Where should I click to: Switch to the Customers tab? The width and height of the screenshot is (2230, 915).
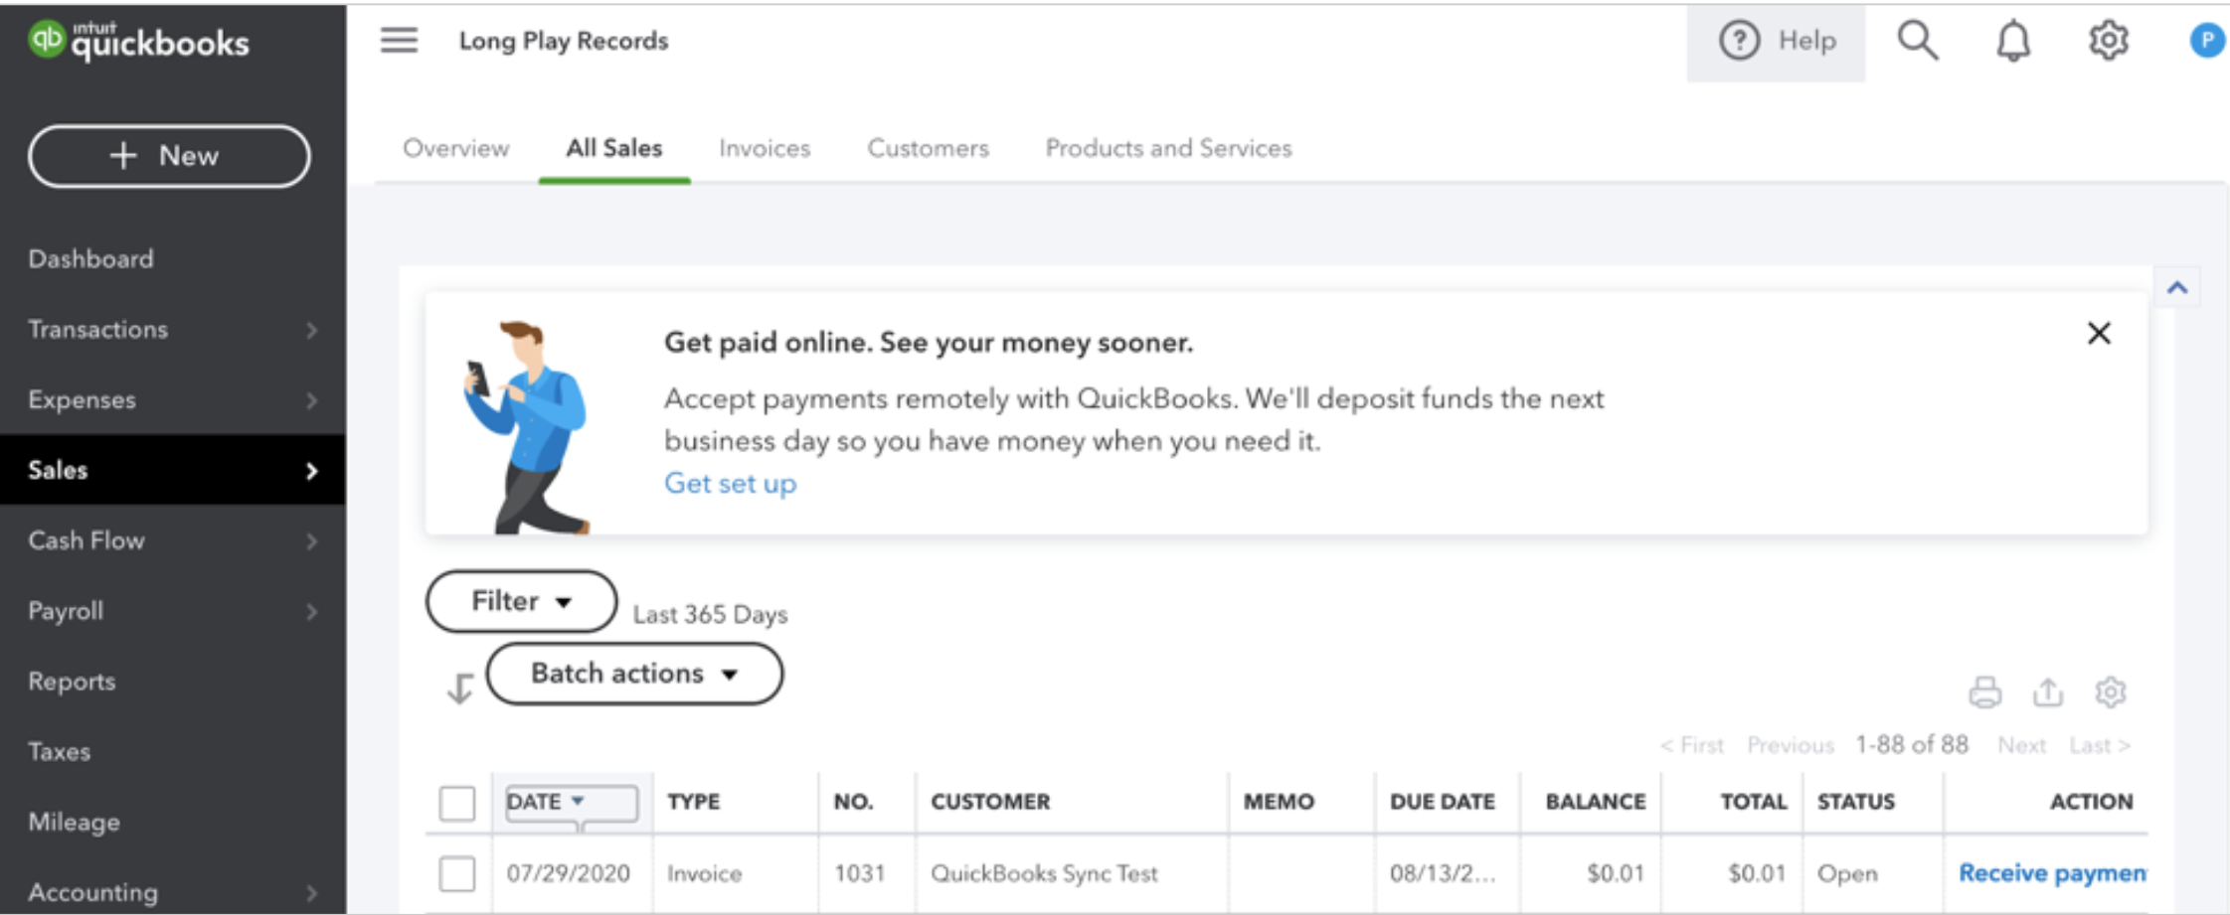pos(928,148)
